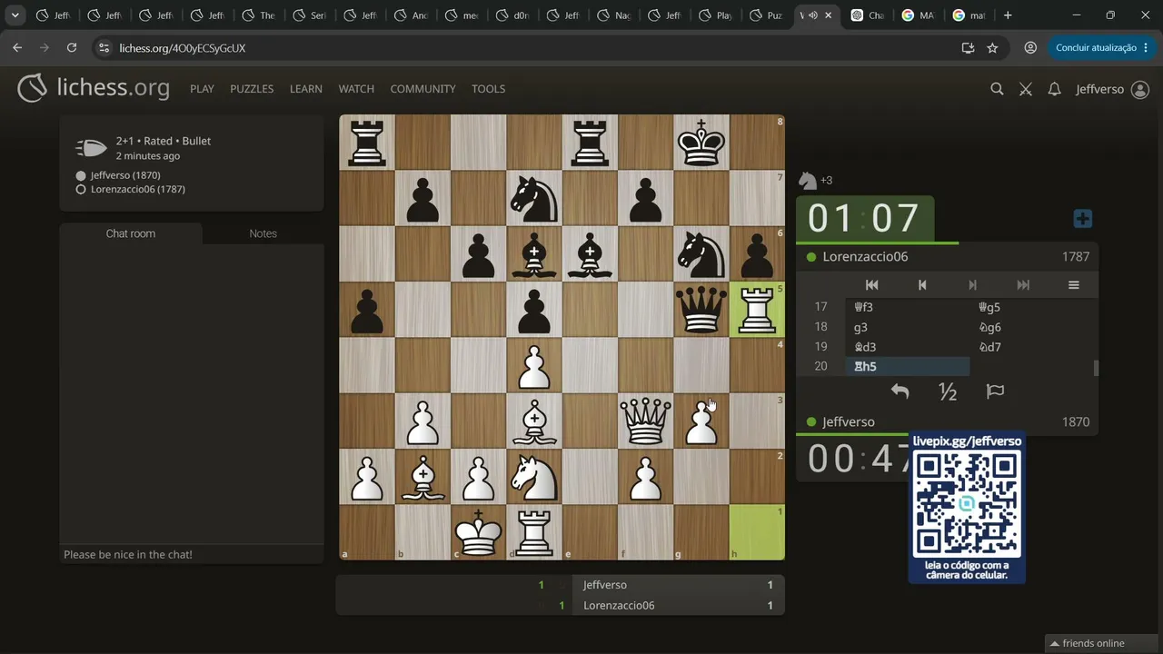Reload the page
Image resolution: width=1163 pixels, height=654 pixels.
point(72,47)
